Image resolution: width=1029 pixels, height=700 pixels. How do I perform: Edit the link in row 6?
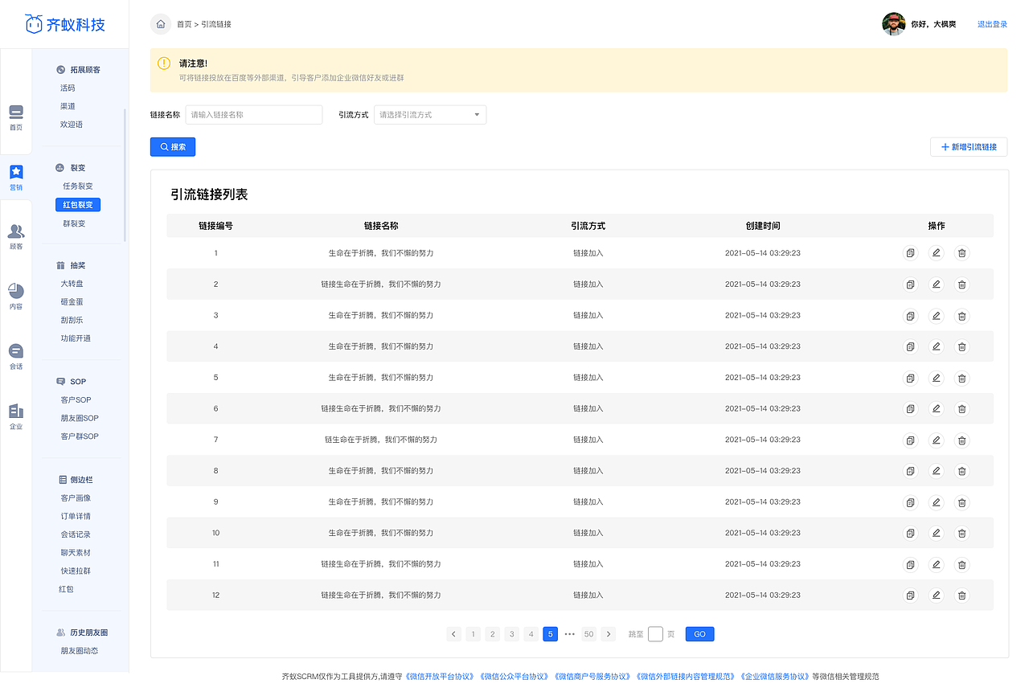coord(936,409)
